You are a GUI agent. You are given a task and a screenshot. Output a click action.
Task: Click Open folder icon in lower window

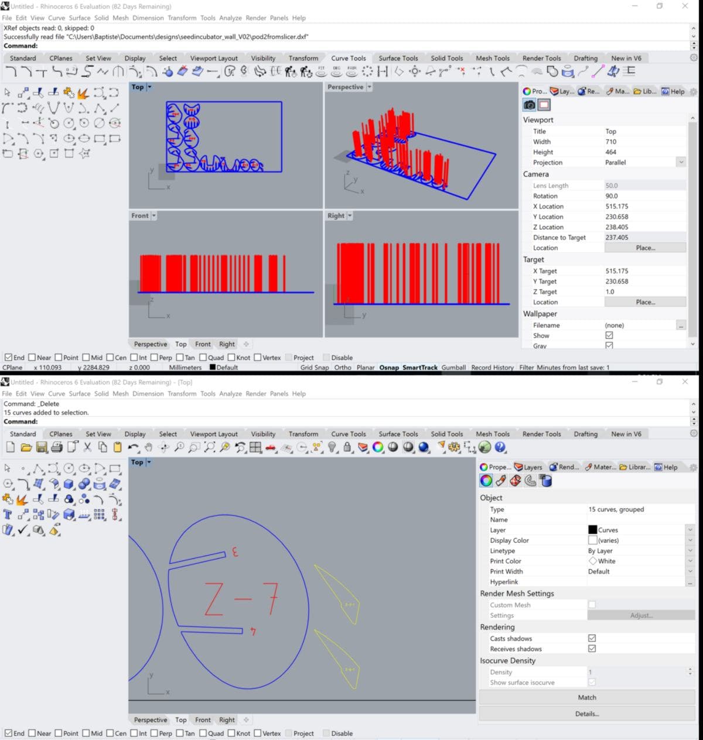pos(26,447)
